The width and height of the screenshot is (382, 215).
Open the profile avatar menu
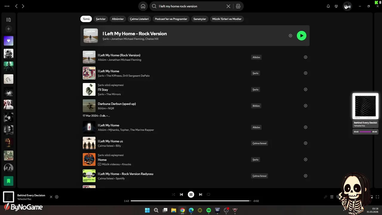(347, 6)
